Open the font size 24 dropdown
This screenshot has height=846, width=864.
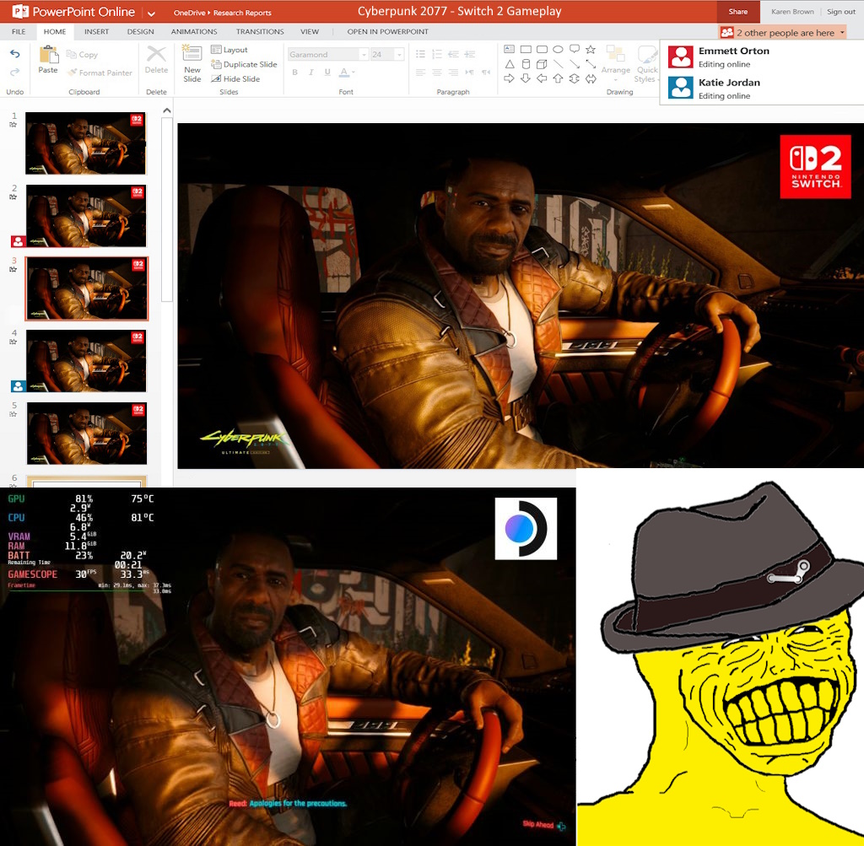399,54
